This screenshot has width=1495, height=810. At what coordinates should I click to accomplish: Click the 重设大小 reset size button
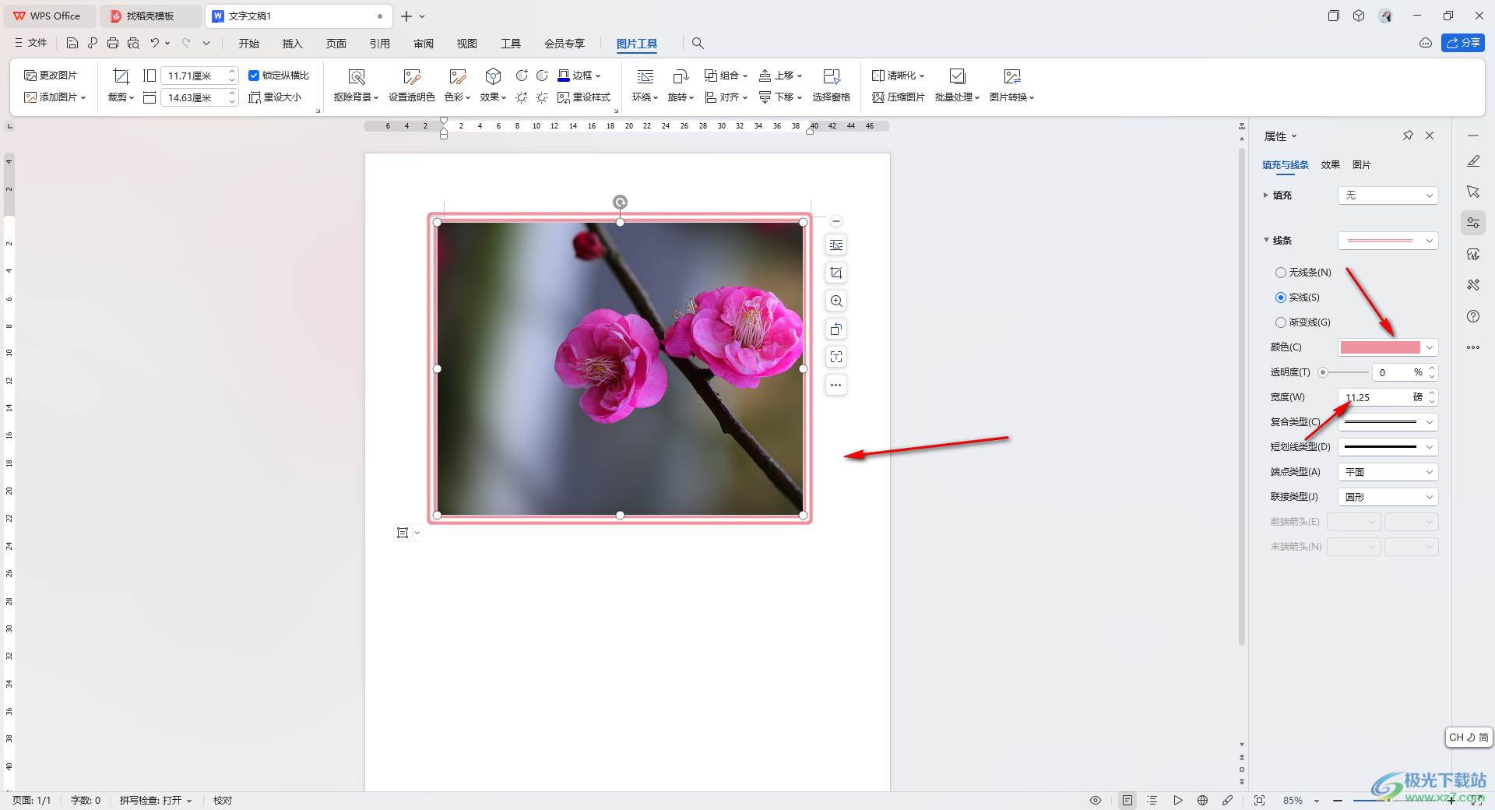[x=275, y=97]
